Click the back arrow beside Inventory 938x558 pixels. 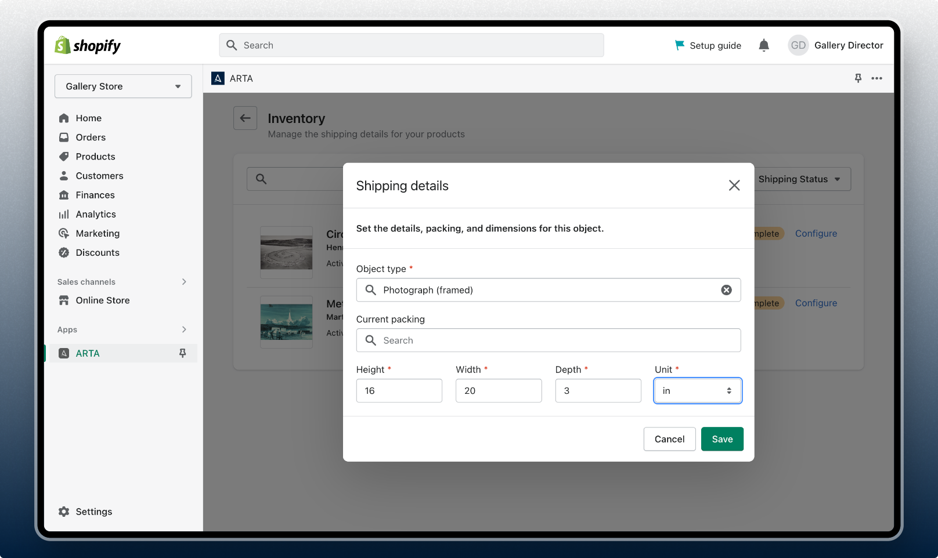pos(245,118)
